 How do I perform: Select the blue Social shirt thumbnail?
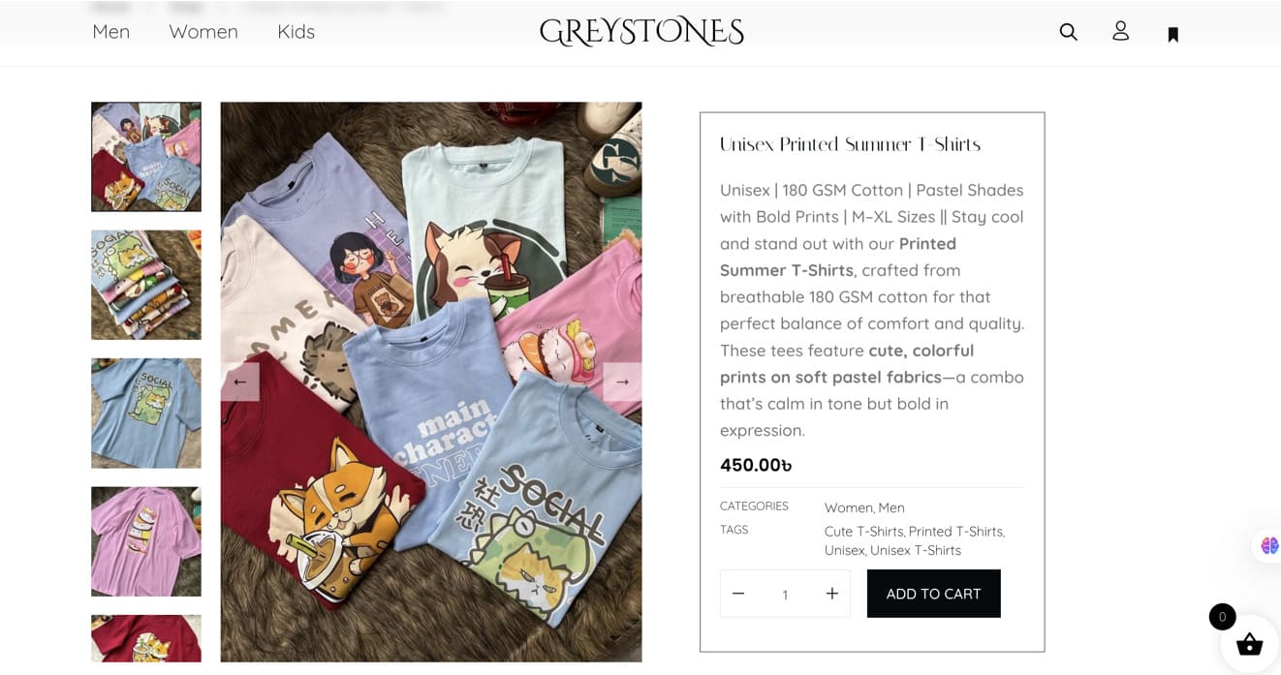146,414
